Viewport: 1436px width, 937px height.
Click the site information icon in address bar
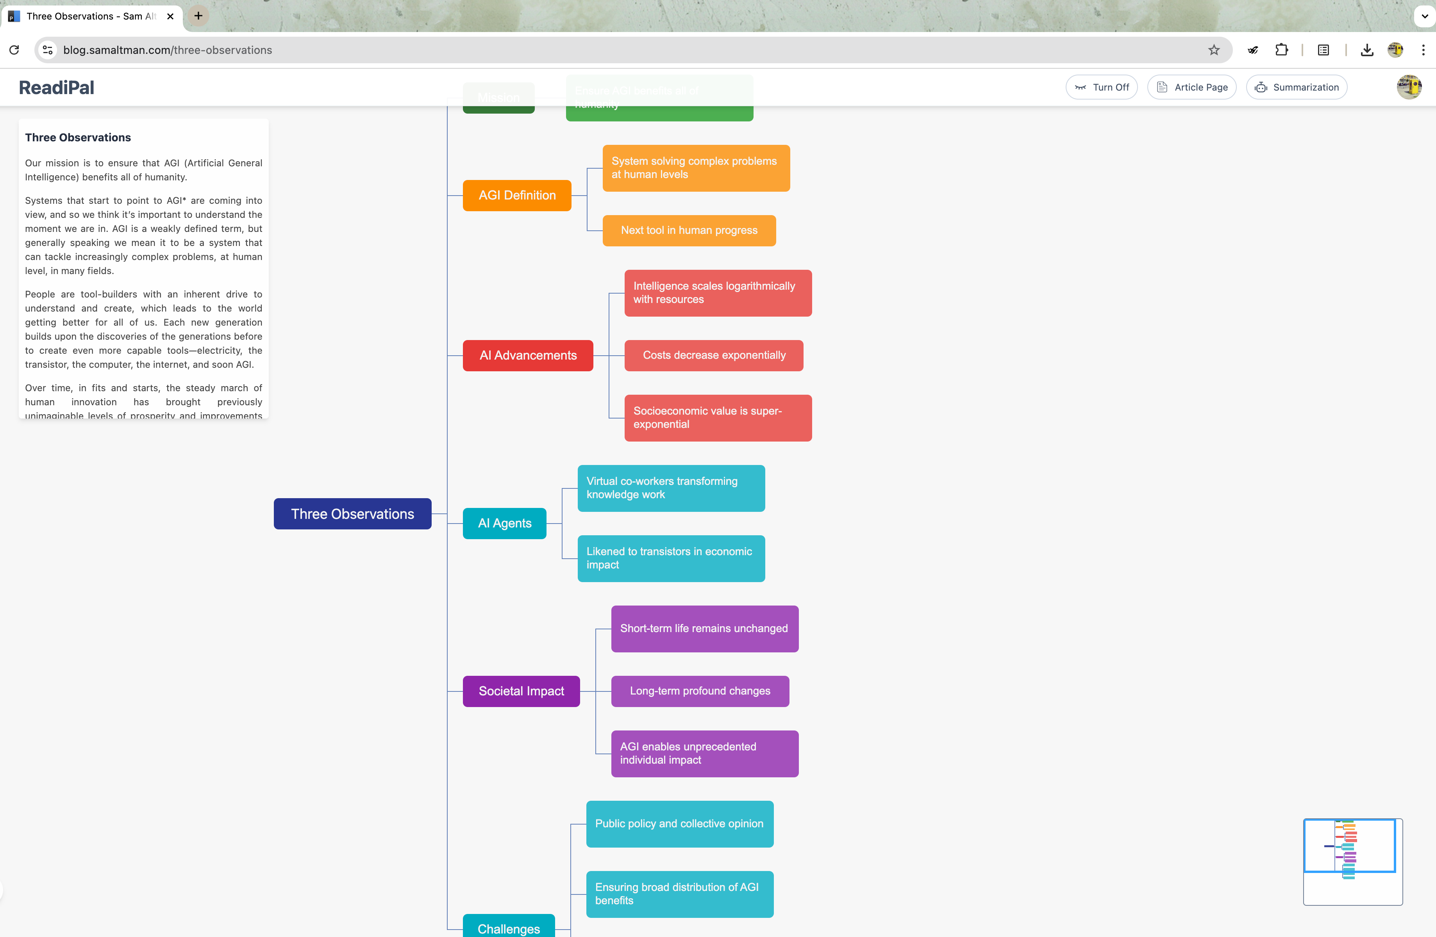tap(48, 50)
